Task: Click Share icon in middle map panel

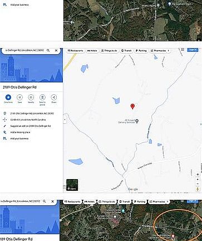Action: pyautogui.click(x=54, y=97)
